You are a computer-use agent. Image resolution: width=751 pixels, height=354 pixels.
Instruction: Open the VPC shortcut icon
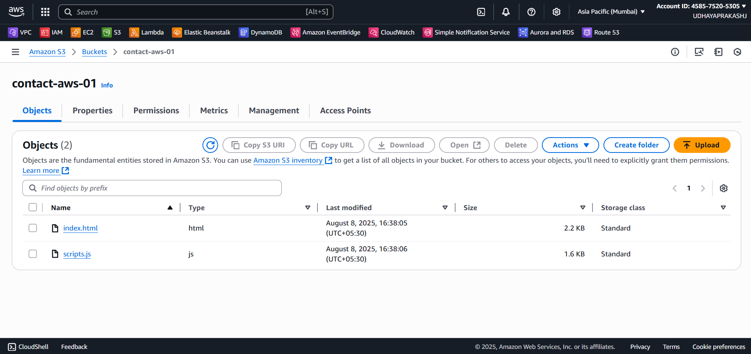point(13,33)
